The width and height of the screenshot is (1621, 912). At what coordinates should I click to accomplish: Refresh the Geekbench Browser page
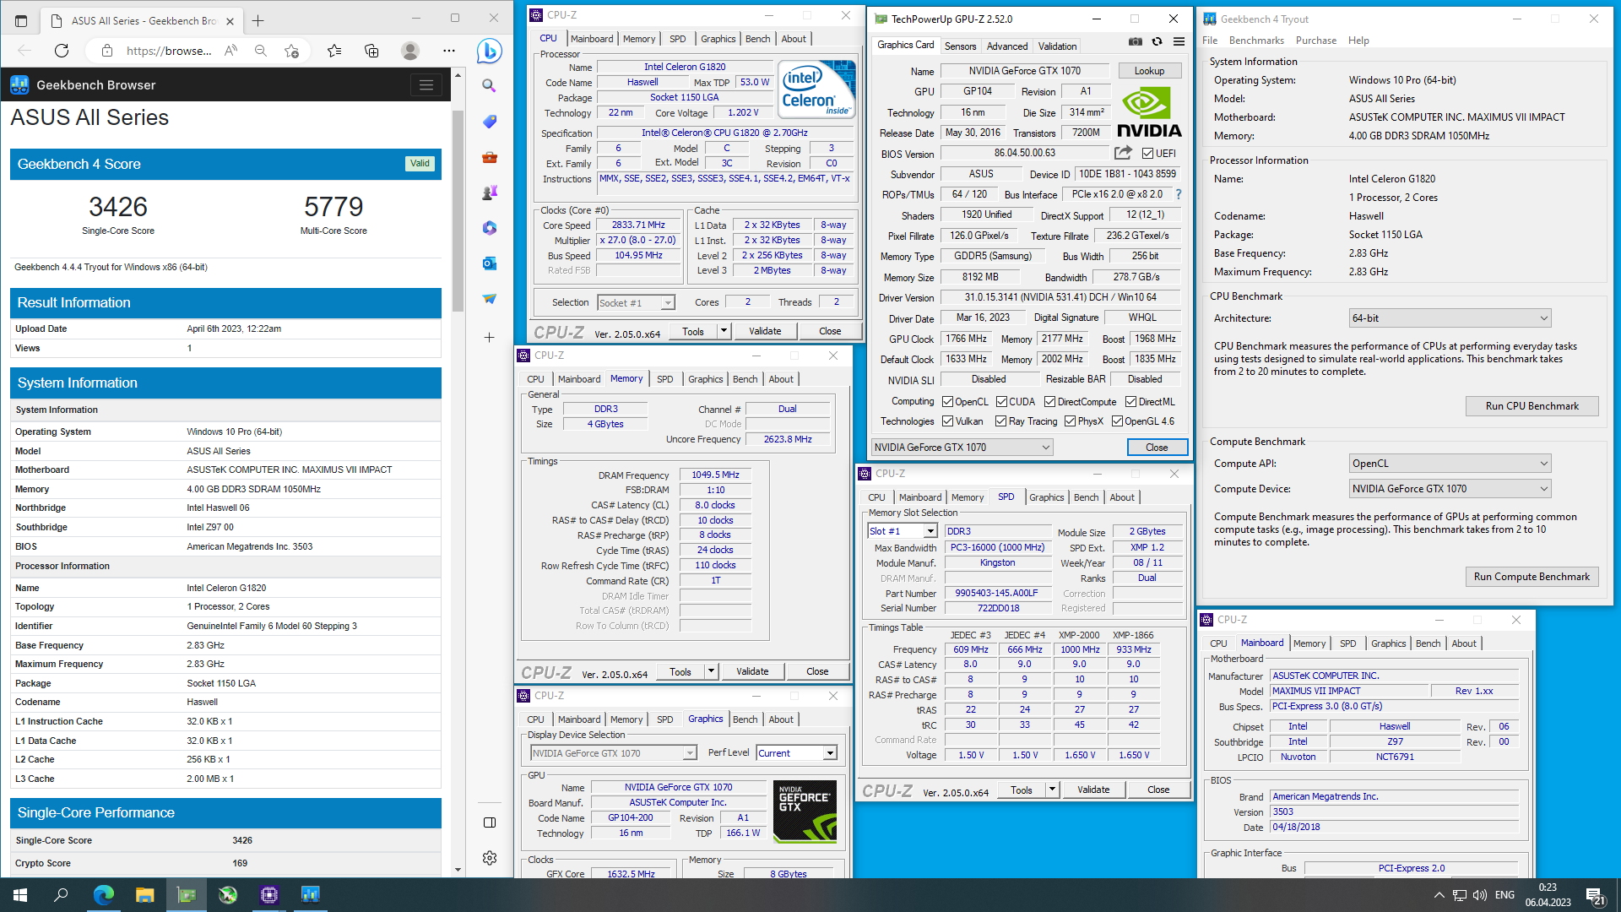pos(62,51)
